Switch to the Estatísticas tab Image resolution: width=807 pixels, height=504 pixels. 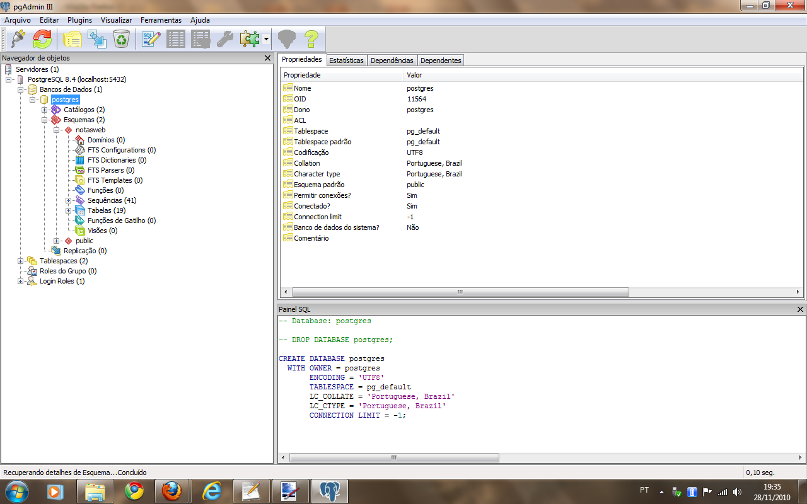pyautogui.click(x=346, y=60)
